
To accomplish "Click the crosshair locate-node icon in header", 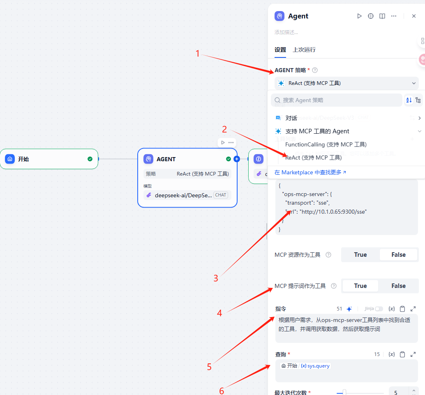I will (x=371, y=16).
